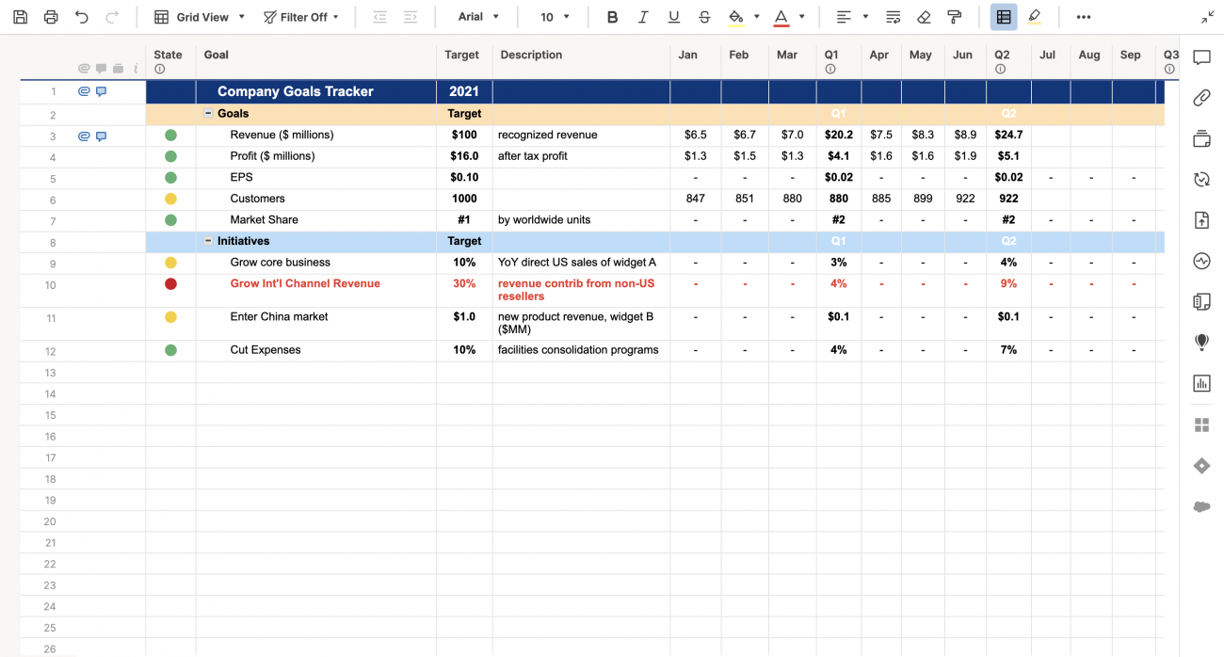Image resolution: width=1224 pixels, height=657 pixels.
Task: Open the font color swatch
Action: pyautogui.click(x=781, y=16)
